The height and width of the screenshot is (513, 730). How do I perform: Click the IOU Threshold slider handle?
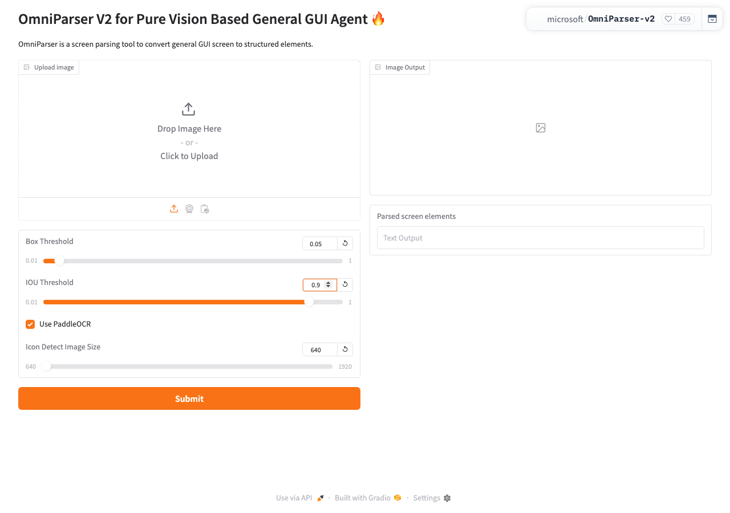pos(309,302)
